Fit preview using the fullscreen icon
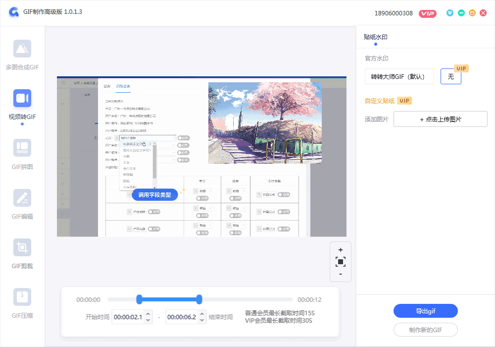Image resolution: width=495 pixels, height=347 pixels. (341, 262)
